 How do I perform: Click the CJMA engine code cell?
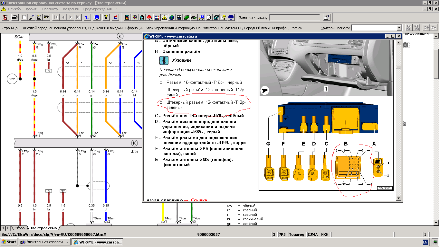click(313, 234)
